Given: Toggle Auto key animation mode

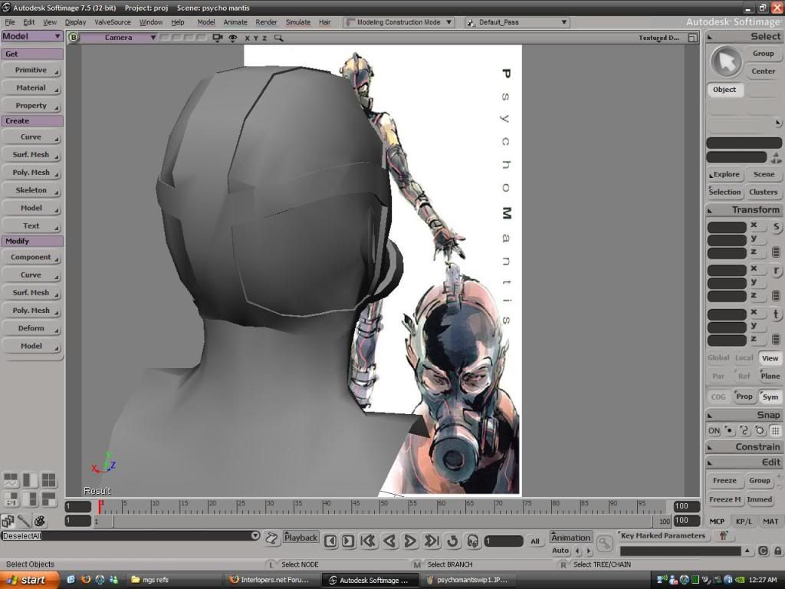Looking at the screenshot, I should click(x=560, y=551).
